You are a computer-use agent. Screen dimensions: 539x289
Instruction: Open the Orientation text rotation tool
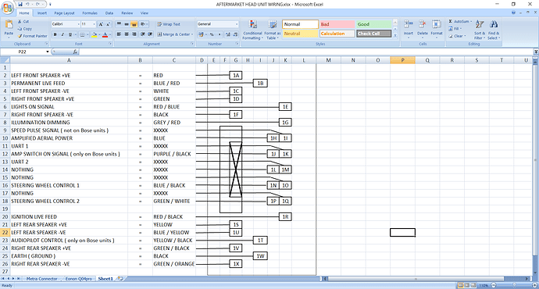tap(144, 24)
